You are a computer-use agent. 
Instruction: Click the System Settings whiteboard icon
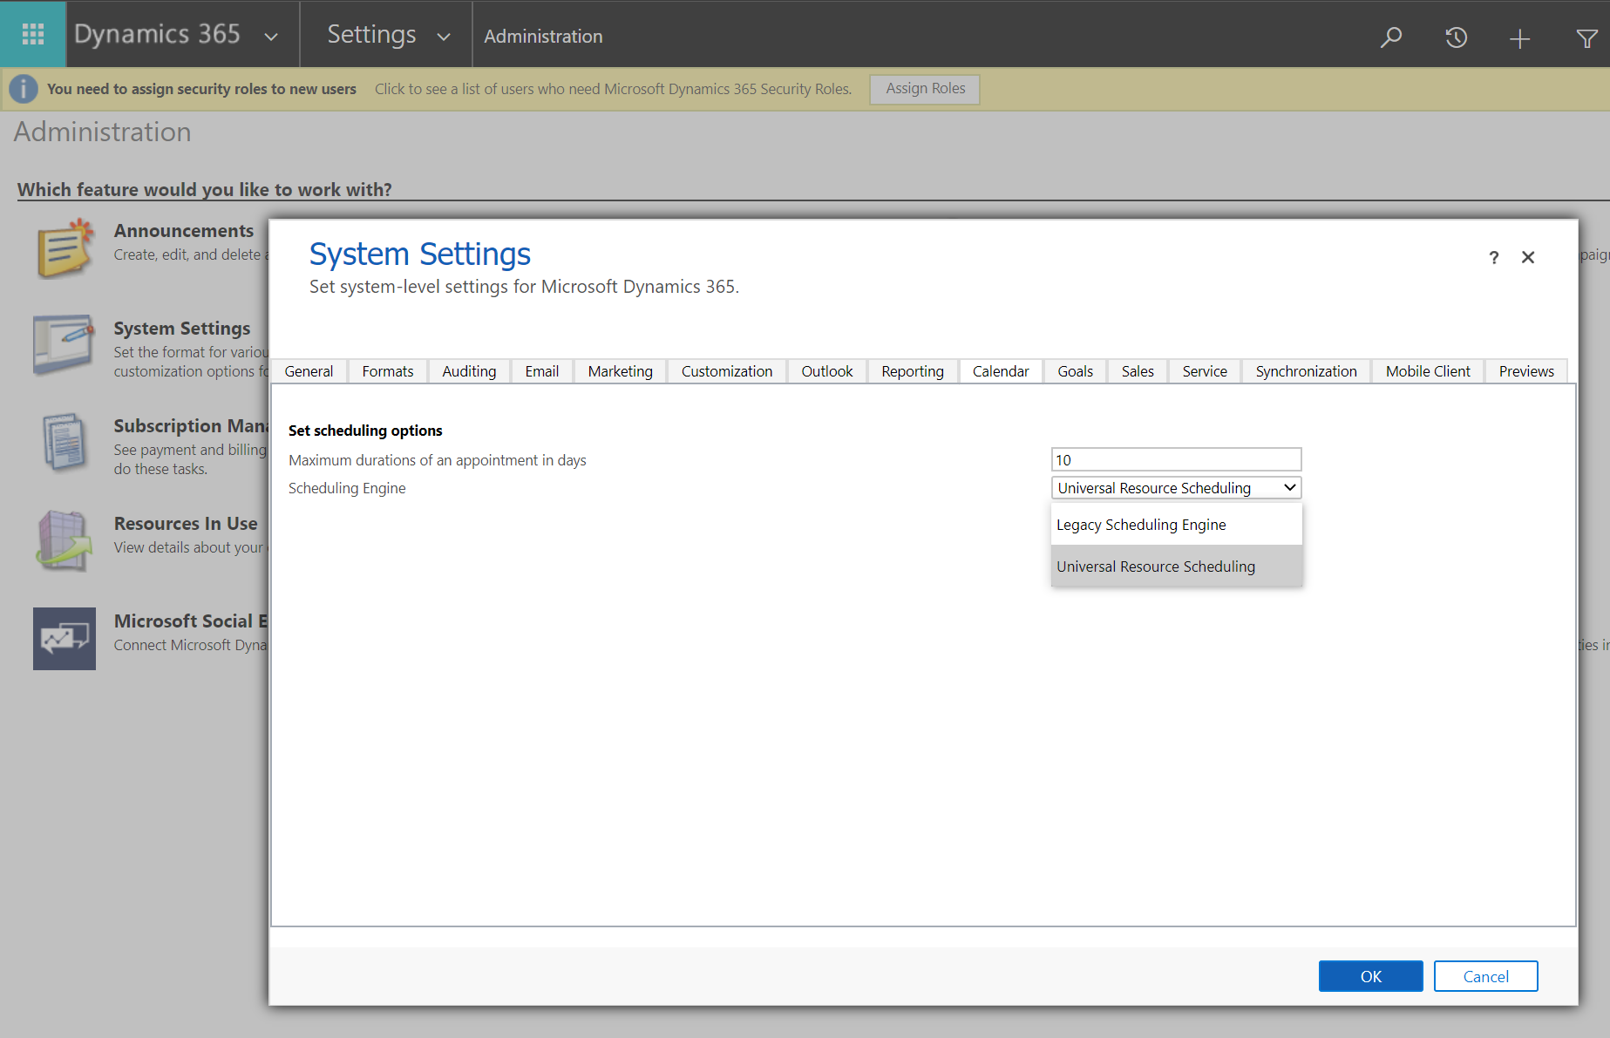[x=64, y=345]
